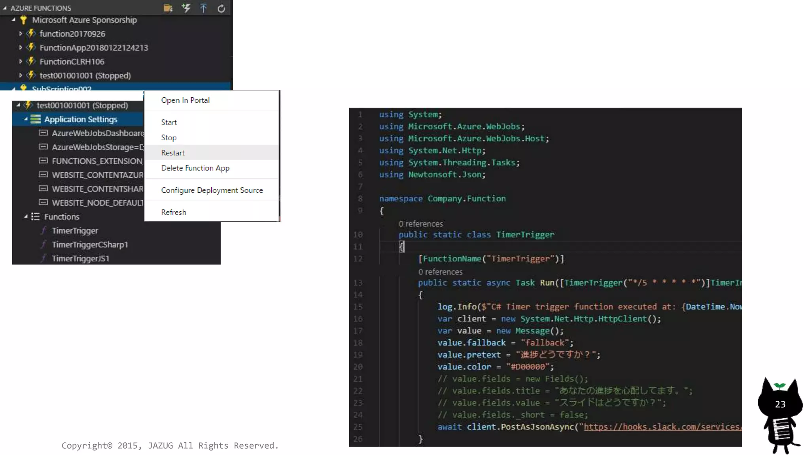The image size is (810, 455).
Task: Click the '0 references' lens above the TimerTrigger class
Action: coord(420,224)
